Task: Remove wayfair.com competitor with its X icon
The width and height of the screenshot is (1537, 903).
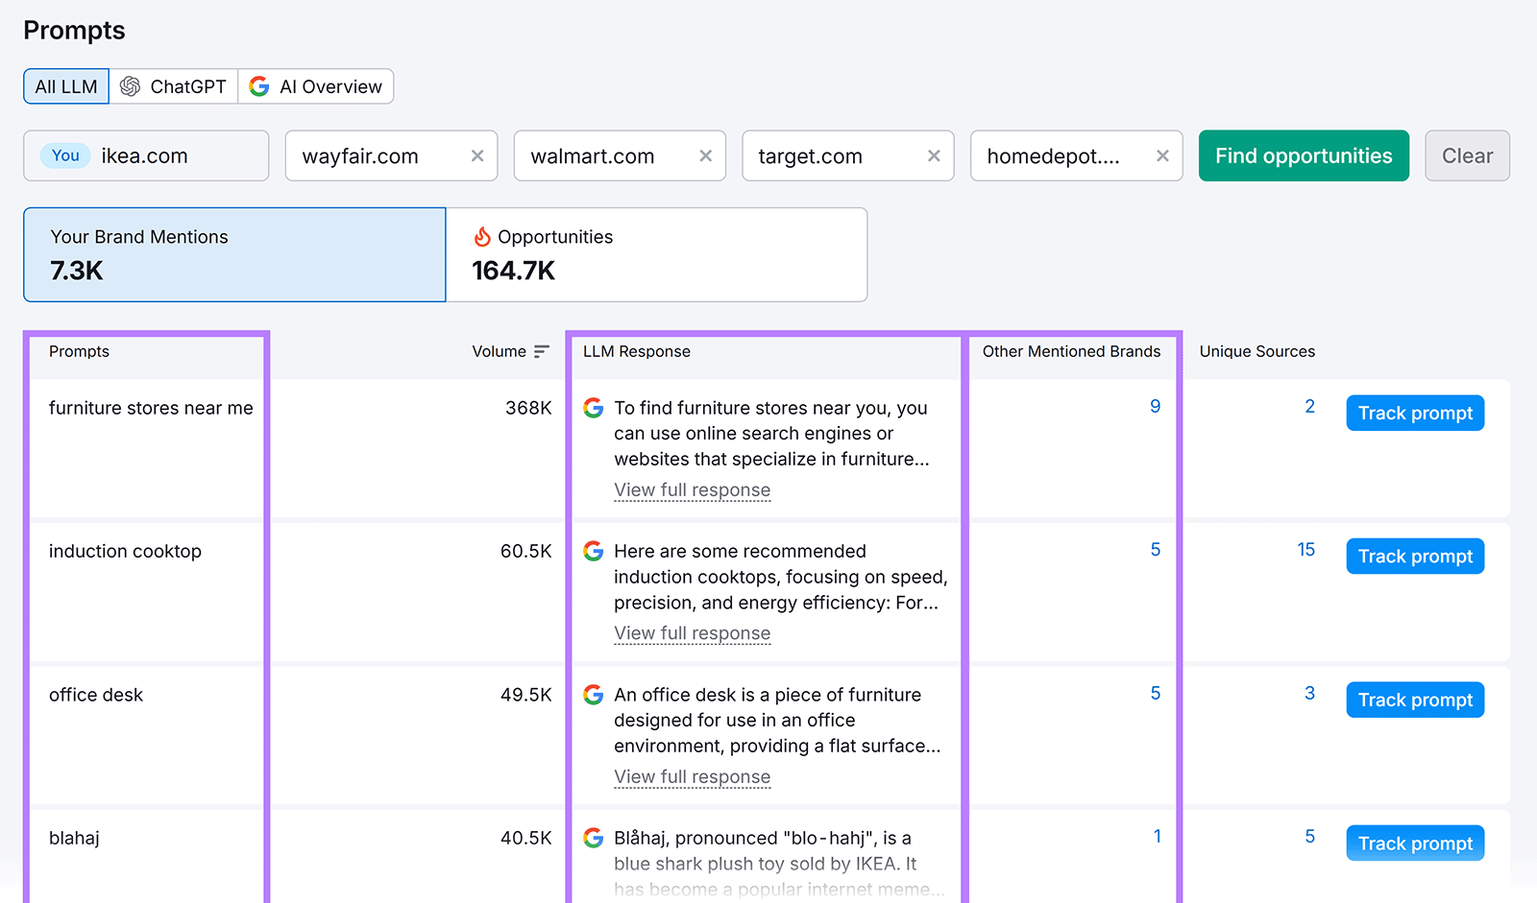Action: click(476, 155)
